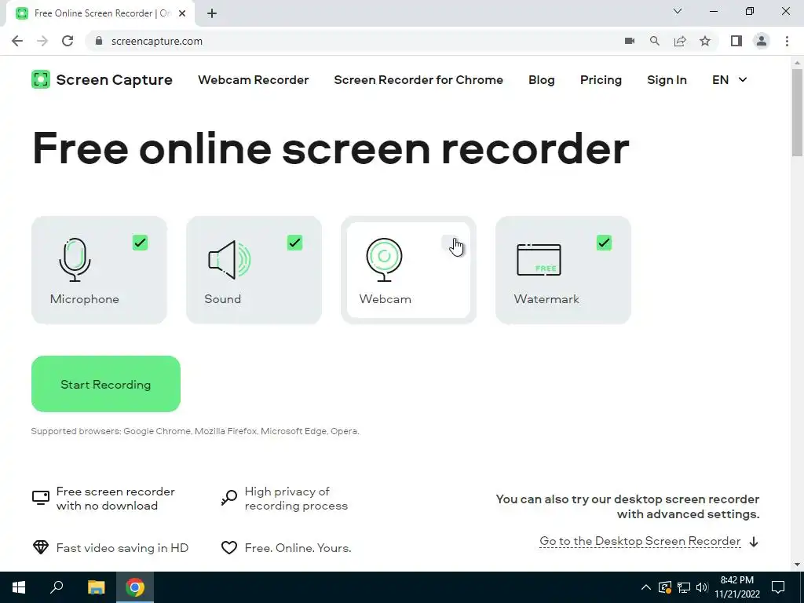
Task: Open Chrome three-dot menu
Action: pyautogui.click(x=787, y=41)
